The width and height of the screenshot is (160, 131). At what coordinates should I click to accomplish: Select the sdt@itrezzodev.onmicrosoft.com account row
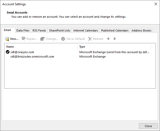(32, 57)
